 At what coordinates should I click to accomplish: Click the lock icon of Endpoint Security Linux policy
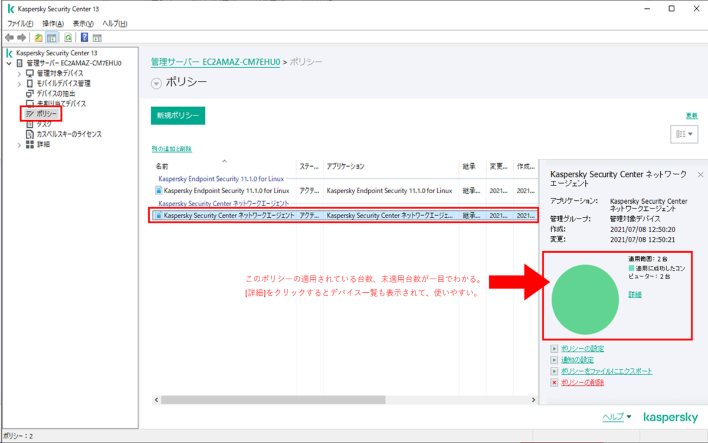[159, 190]
